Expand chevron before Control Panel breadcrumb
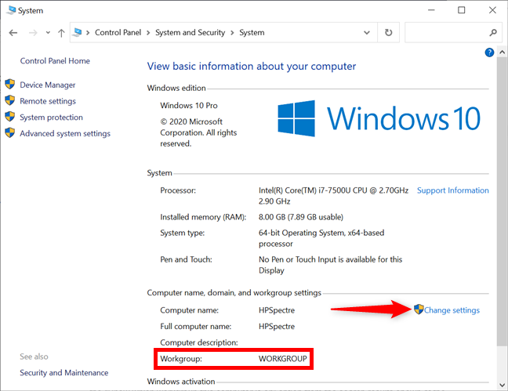Viewport: 508px width, 391px height. tap(88, 33)
